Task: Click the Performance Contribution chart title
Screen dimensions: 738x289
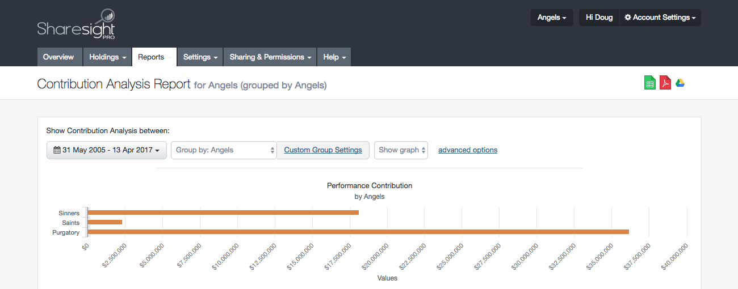Action: [370, 185]
